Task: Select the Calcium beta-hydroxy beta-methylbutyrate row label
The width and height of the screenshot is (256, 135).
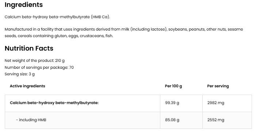Action: point(54,103)
